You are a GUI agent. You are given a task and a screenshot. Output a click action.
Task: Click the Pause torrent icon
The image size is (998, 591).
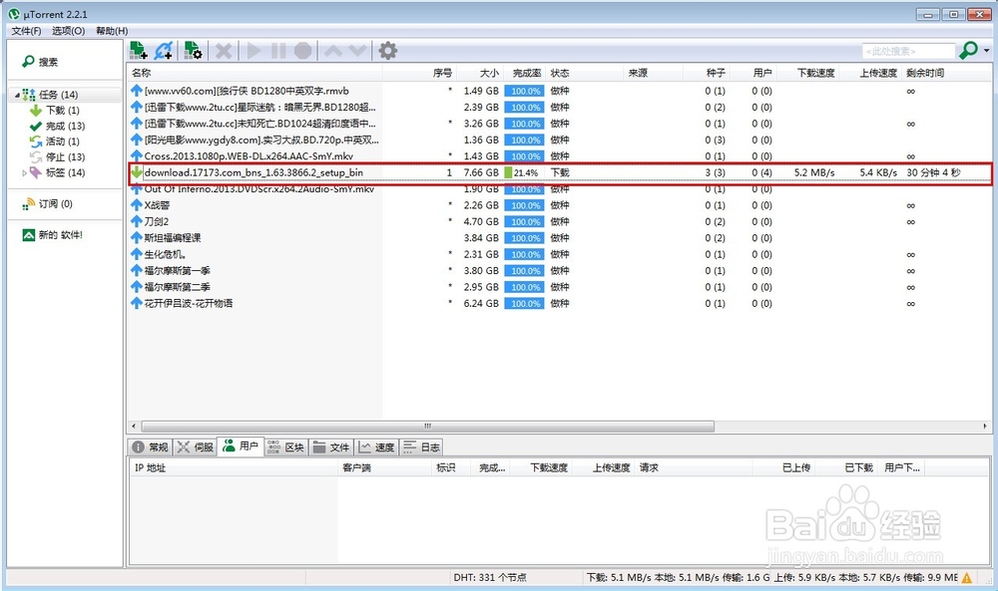(278, 51)
